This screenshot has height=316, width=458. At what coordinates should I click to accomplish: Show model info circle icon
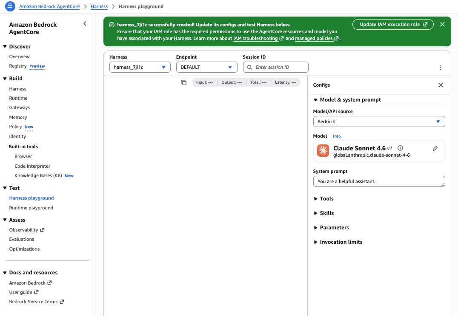click(400, 148)
